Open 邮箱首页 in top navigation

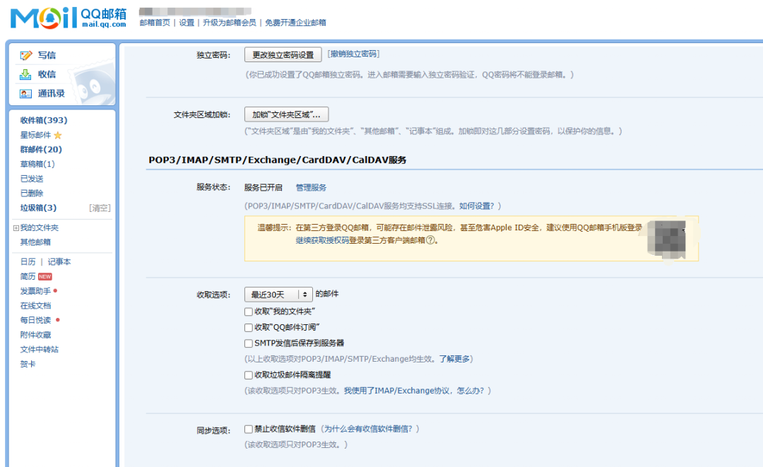click(x=155, y=23)
